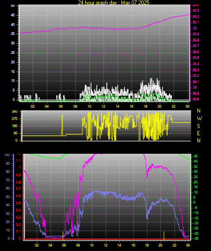211x251 pixels.
Task: Click the S compass direction label
Action: click(x=198, y=126)
